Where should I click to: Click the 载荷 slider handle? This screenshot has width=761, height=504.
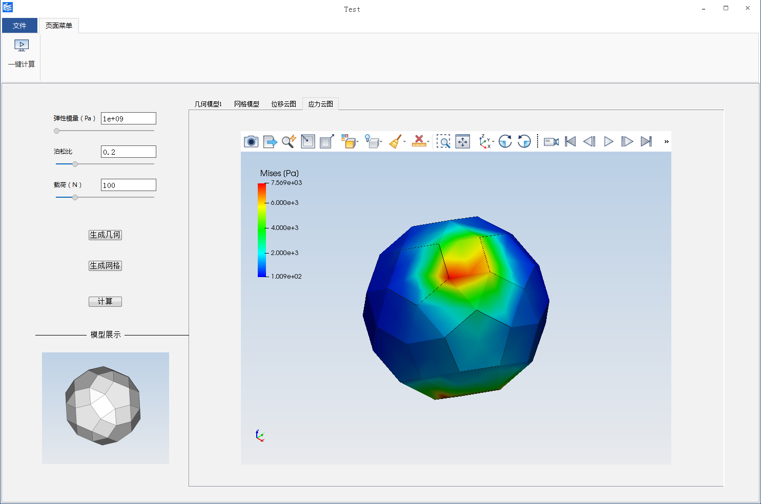(75, 198)
